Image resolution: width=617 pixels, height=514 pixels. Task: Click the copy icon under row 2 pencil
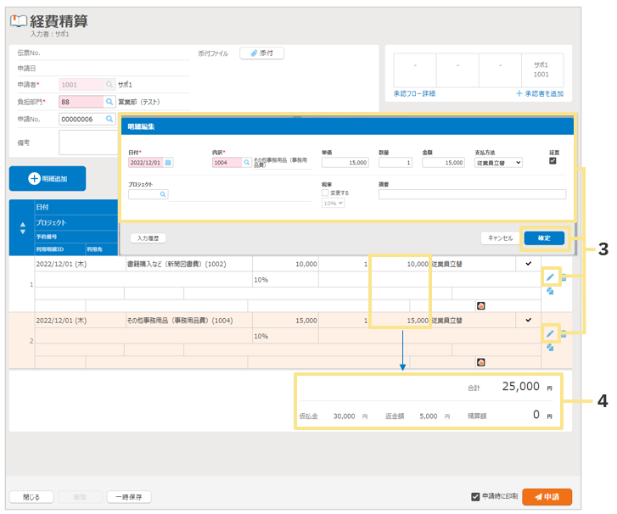[x=550, y=347]
